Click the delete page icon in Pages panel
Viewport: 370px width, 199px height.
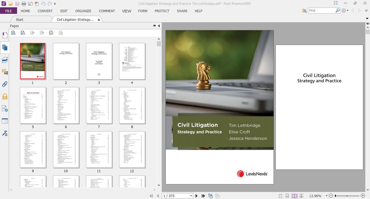[61, 33]
